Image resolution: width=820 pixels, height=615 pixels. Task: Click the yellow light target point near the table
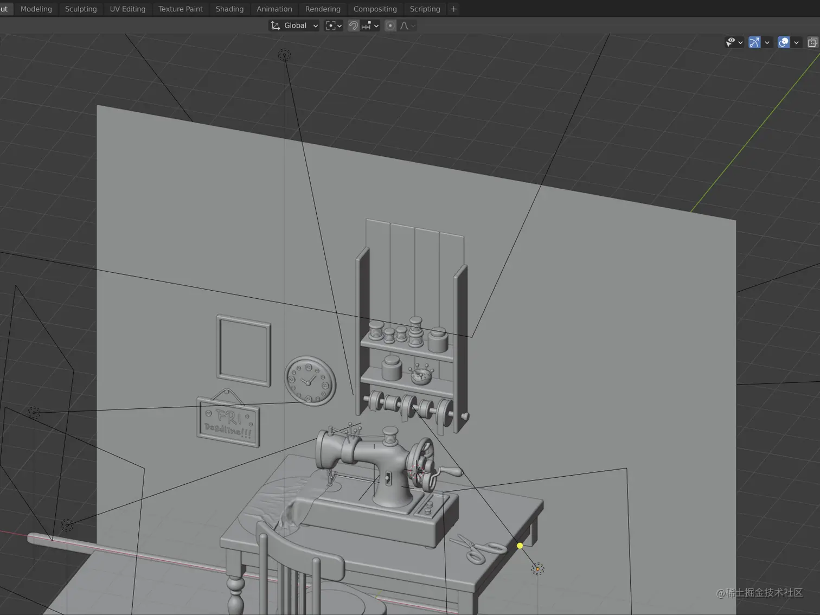coord(520,546)
